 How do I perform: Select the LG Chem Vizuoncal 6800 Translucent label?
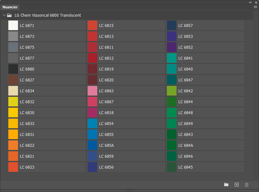[48, 15]
